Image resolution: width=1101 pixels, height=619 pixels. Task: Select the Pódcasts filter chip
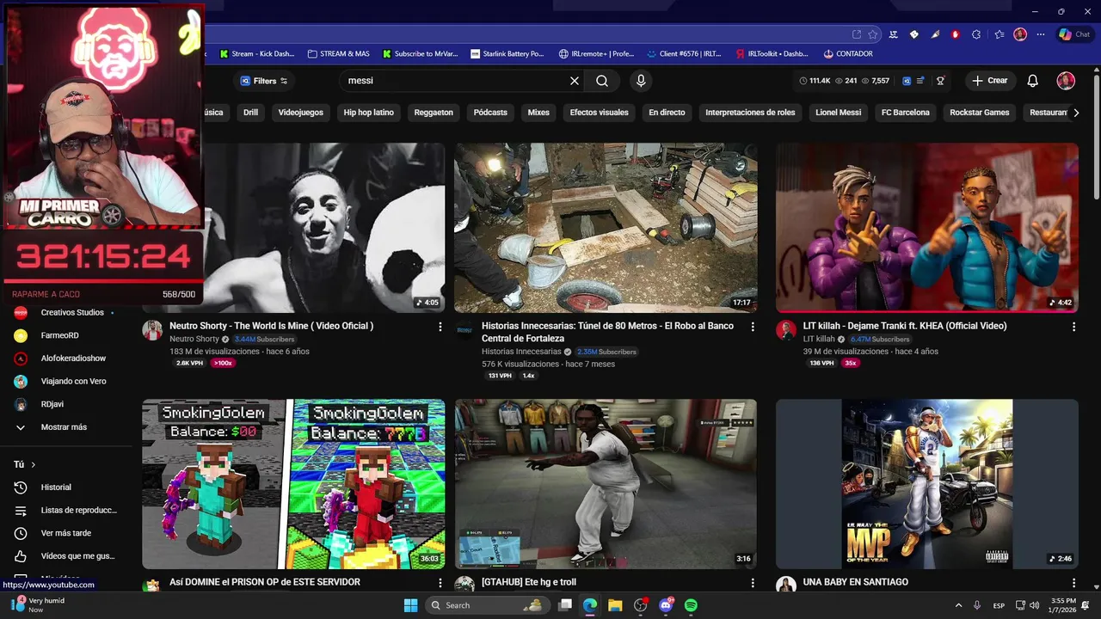[490, 113]
